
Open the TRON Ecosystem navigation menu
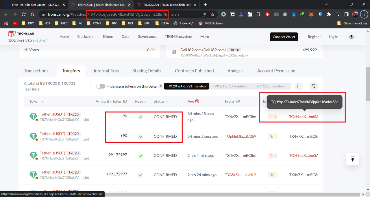178,36
